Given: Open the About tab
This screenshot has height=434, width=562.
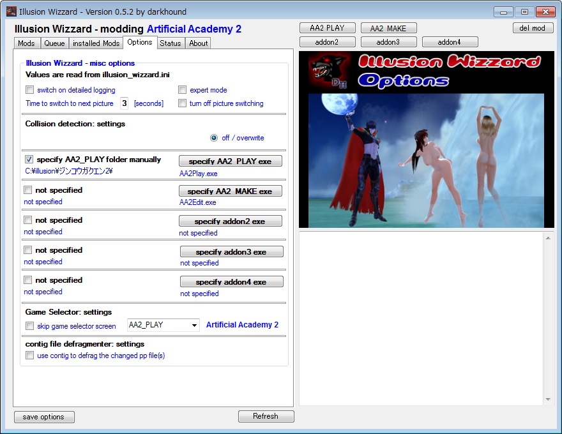Looking at the screenshot, I should [198, 43].
